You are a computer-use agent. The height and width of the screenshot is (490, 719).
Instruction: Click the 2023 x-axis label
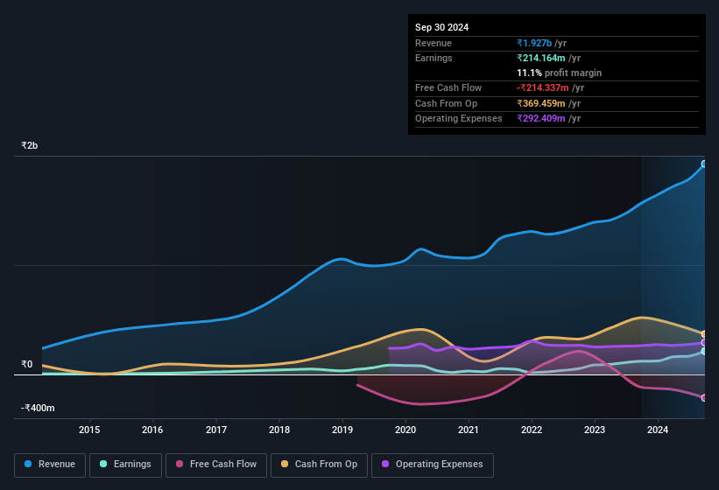[595, 430]
